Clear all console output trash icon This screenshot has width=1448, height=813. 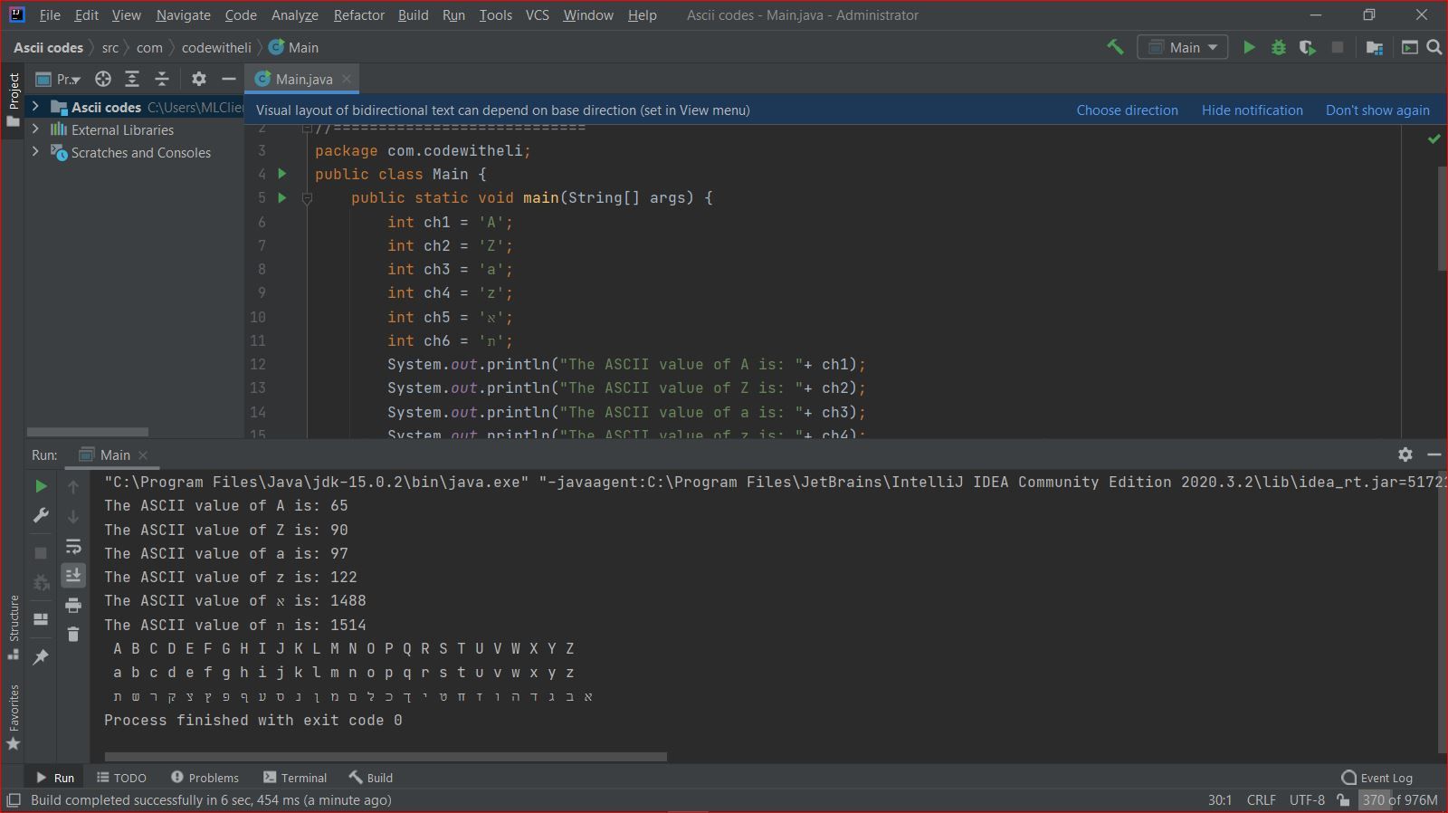coord(73,634)
